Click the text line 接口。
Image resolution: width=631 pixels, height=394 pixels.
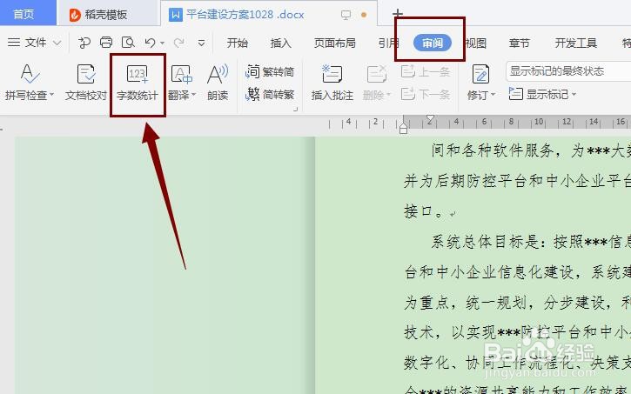(423, 211)
